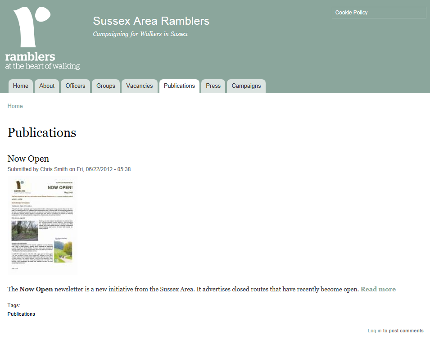Open the Press tab

[213, 86]
